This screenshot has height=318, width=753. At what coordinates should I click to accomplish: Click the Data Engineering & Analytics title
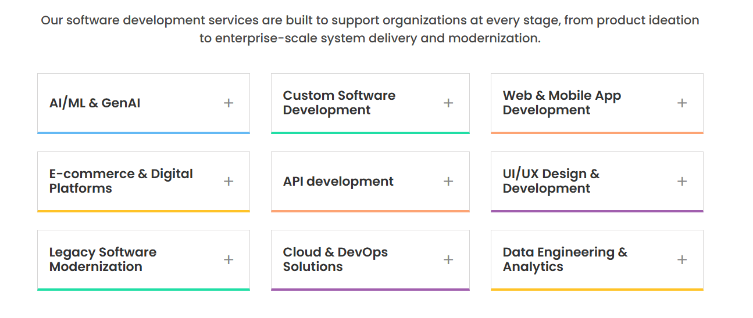pyautogui.click(x=565, y=259)
